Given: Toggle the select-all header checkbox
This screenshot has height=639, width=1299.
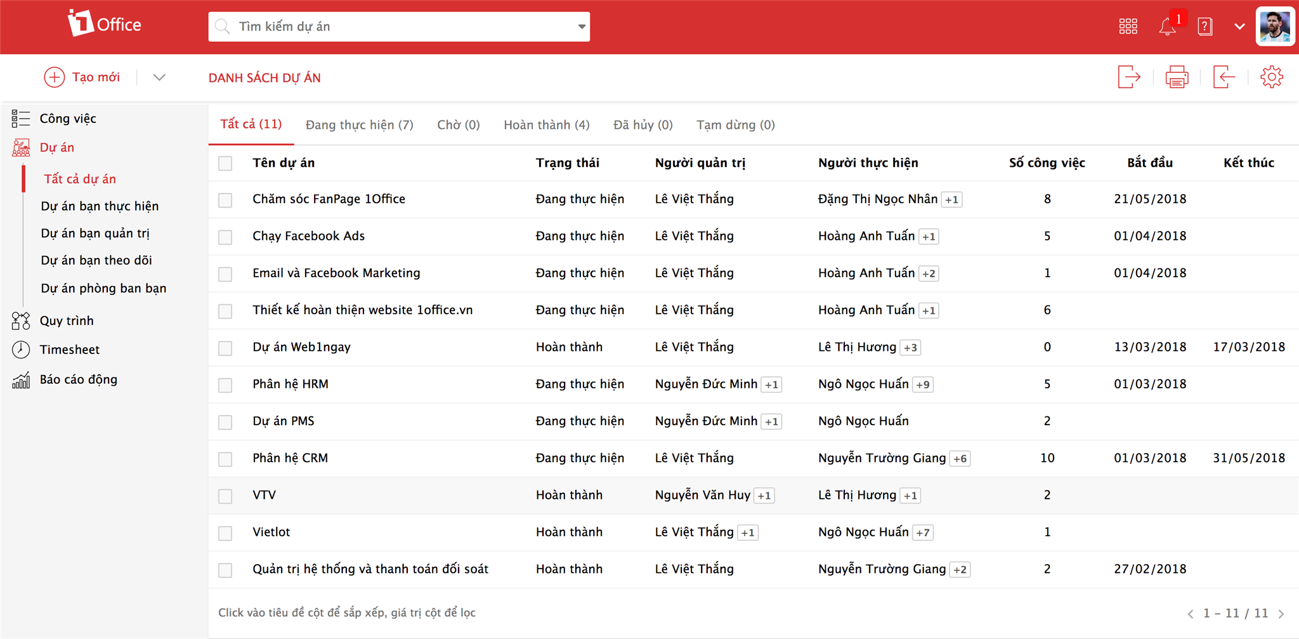Looking at the screenshot, I should coord(225,163).
